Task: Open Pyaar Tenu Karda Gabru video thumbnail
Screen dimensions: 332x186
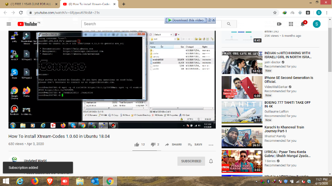Action: pyautogui.click(x=242, y=161)
